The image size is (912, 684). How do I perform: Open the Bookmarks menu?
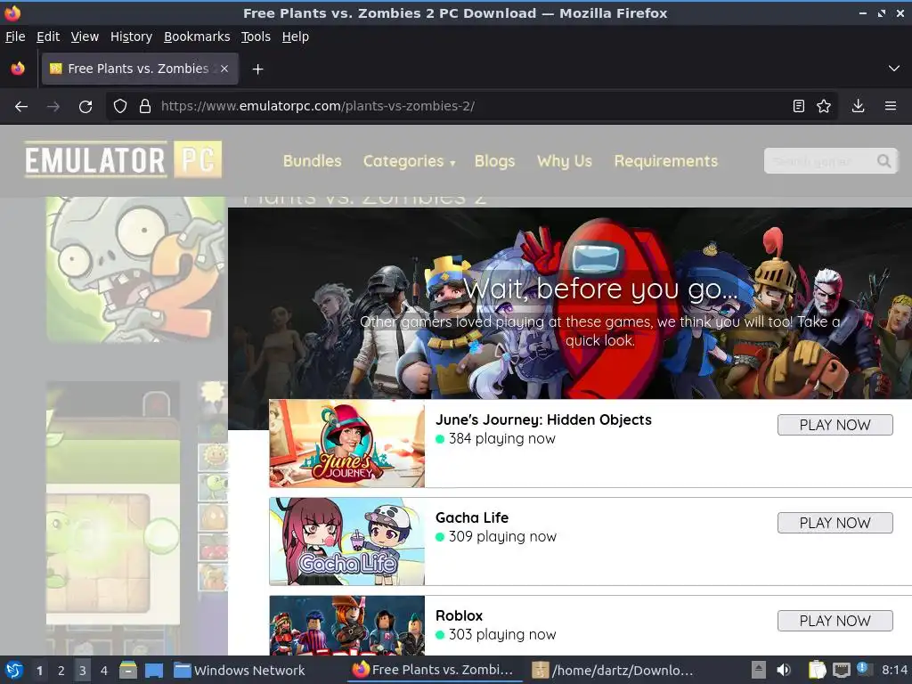197,37
